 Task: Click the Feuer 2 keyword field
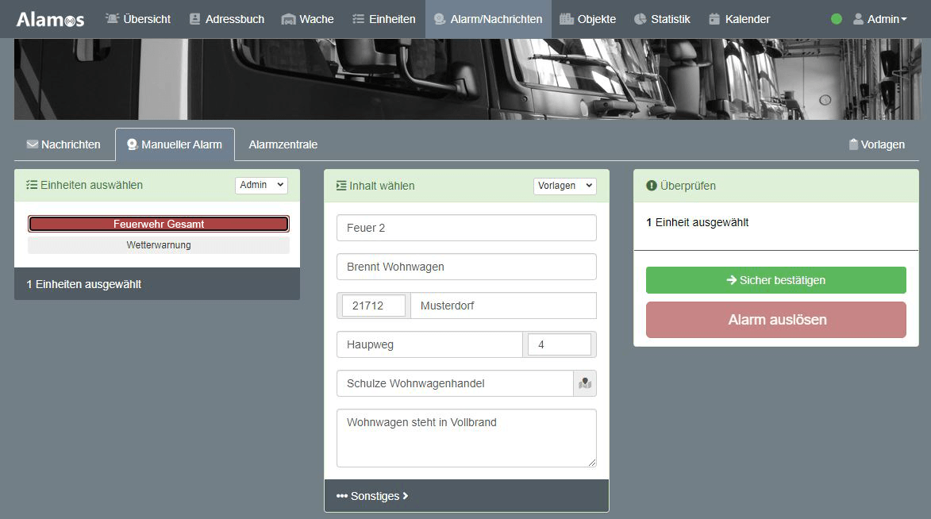(467, 228)
